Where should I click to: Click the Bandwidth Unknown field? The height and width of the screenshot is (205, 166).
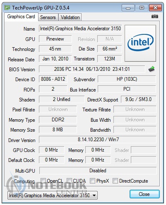(135, 130)
